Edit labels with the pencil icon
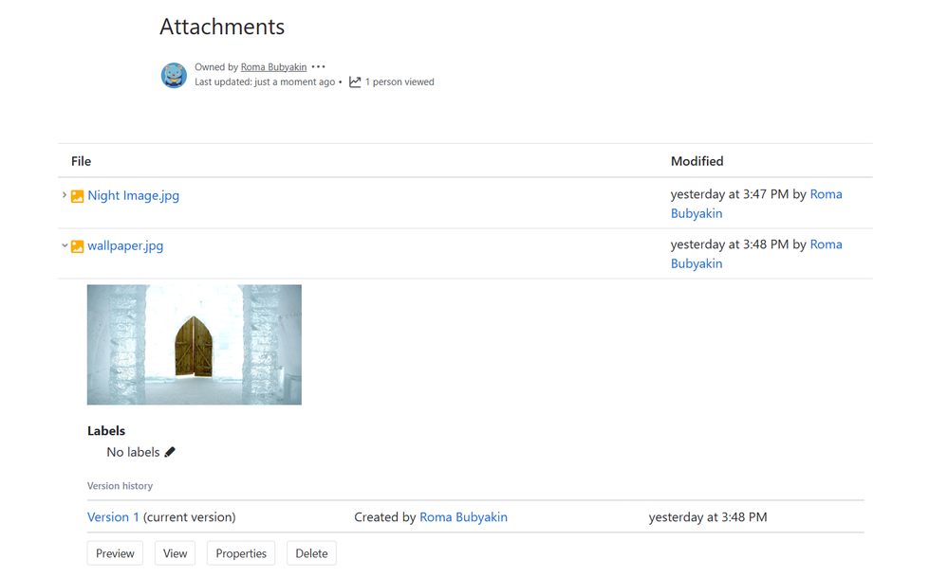Screen dimensions: 948x577 [x=170, y=452]
